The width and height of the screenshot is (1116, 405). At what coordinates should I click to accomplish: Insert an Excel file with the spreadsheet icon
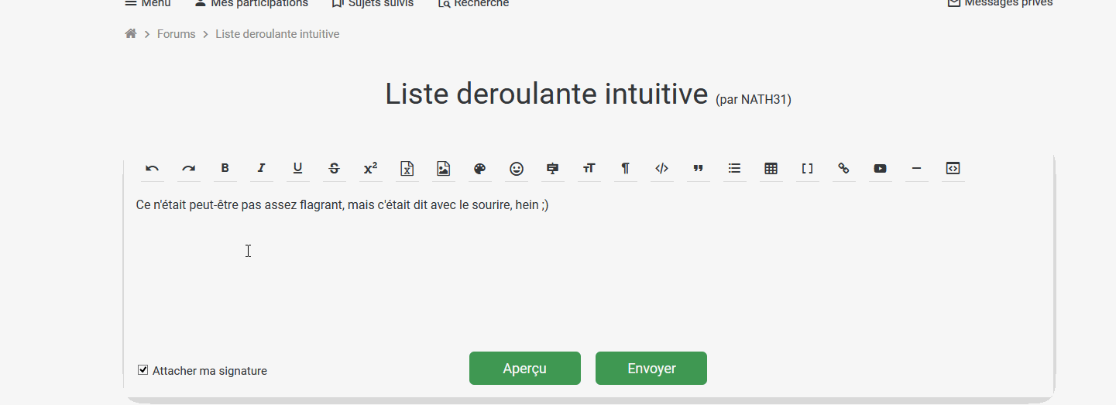(407, 169)
